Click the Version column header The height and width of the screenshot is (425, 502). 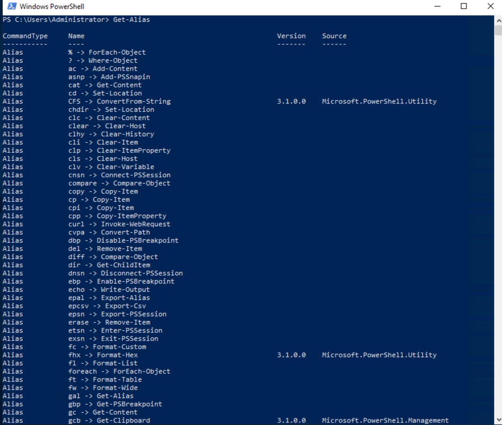(292, 36)
